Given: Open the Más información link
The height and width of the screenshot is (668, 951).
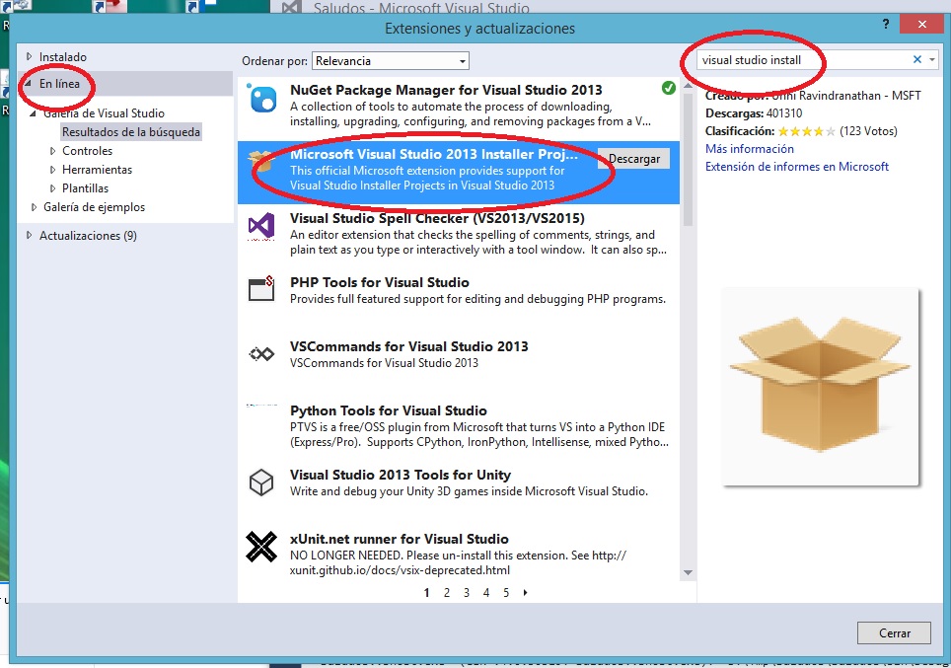Looking at the screenshot, I should [x=749, y=149].
